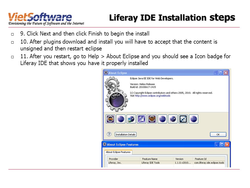Open the Installation Details button
The height and width of the screenshot is (188, 250).
(x=126, y=134)
